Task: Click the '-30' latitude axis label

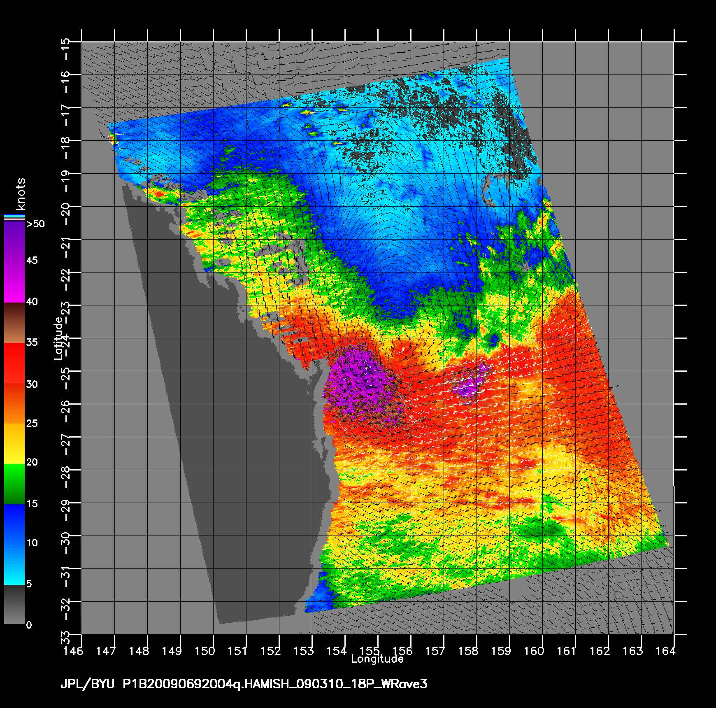Action: (66, 543)
